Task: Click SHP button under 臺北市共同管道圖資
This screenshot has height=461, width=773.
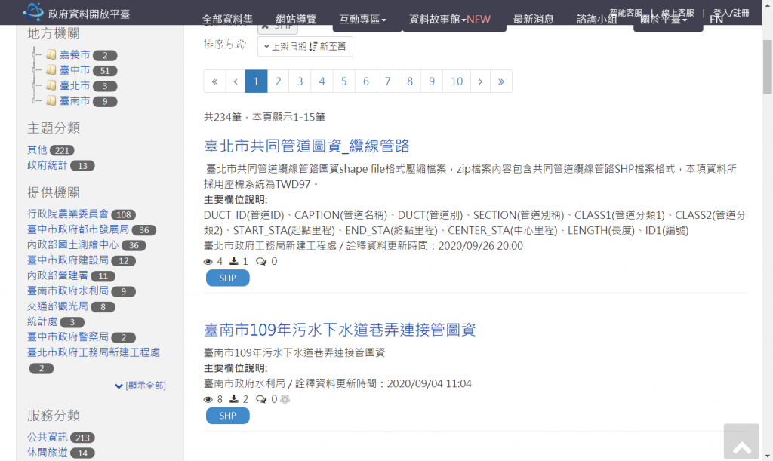Action: (228, 278)
